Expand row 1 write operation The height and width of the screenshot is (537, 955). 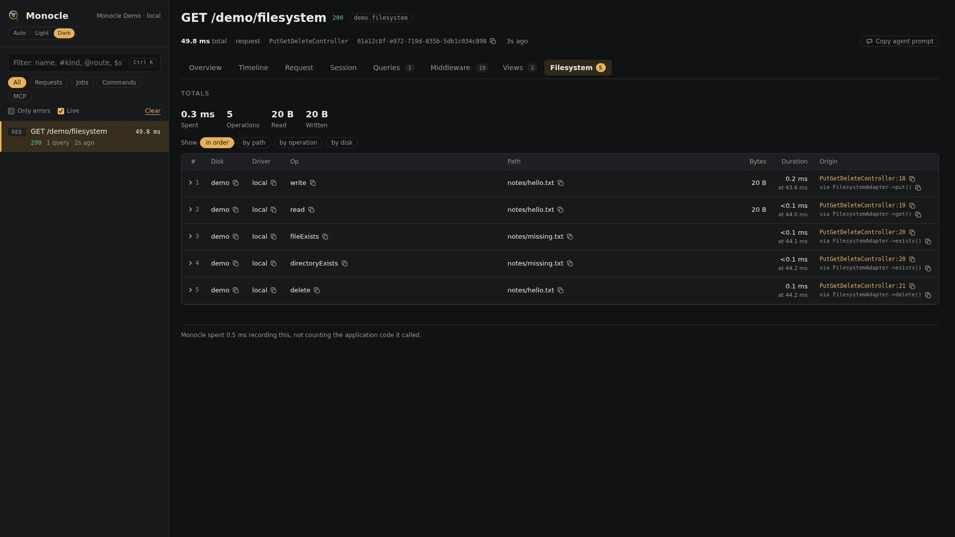pyautogui.click(x=191, y=183)
